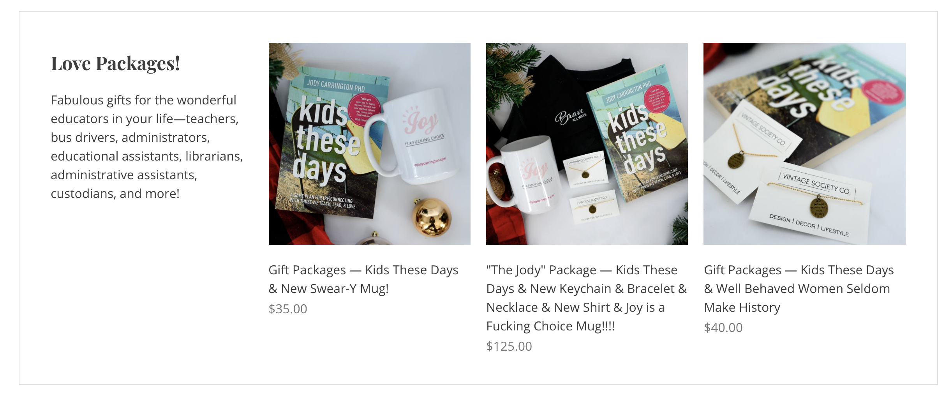952x399 pixels.
Task: Click the $35.00 price
Action: coord(288,309)
